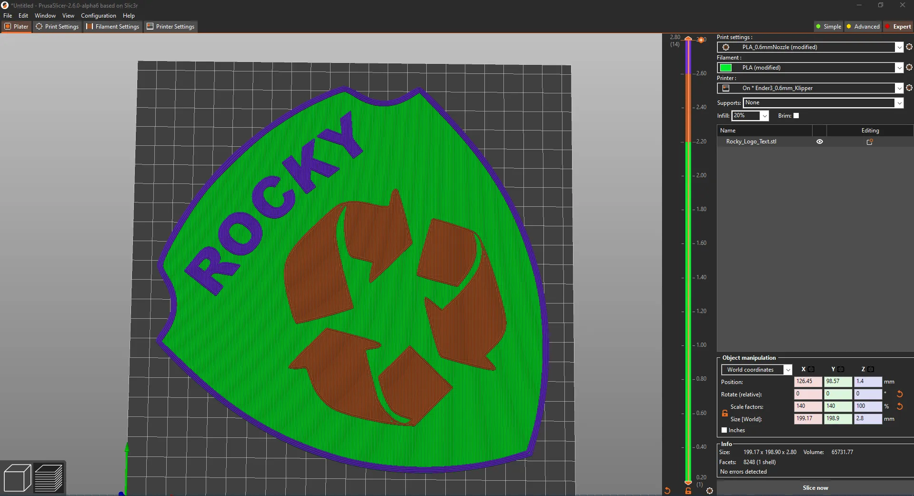Open the printer preset gear icon
914x496 pixels.
(x=909, y=88)
